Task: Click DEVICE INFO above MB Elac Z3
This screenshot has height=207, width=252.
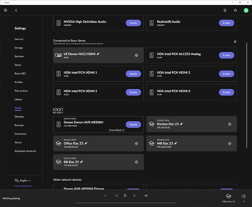Action: (163, 140)
